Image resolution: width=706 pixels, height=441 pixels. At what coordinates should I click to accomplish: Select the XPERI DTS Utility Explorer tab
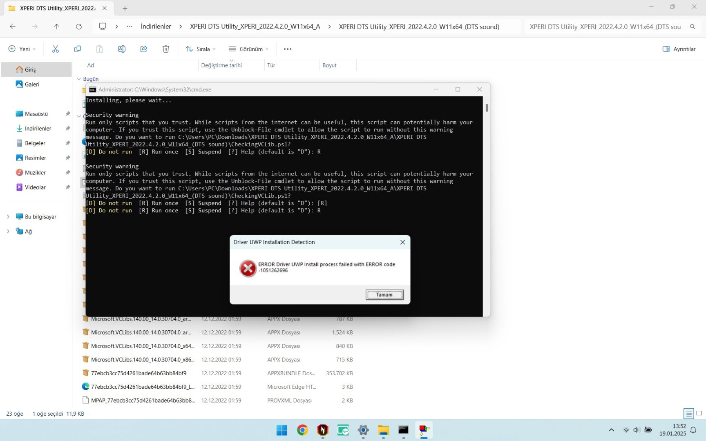(x=57, y=8)
